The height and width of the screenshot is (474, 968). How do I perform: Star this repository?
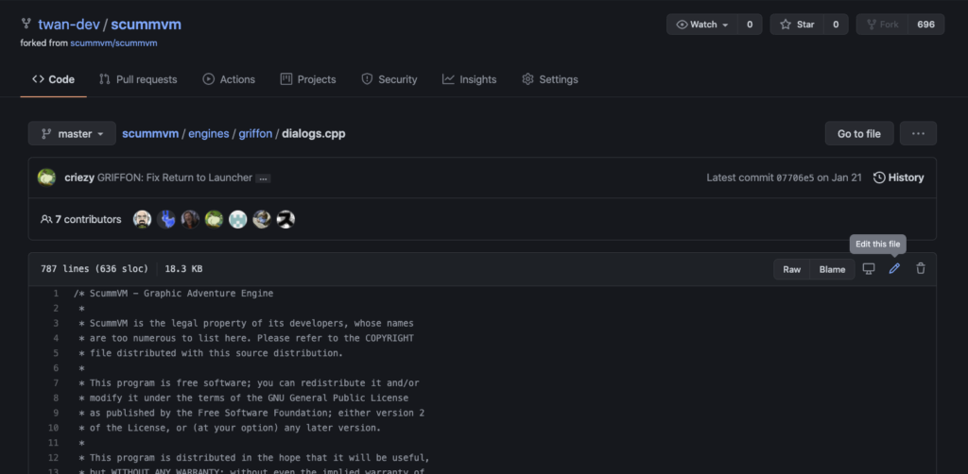pos(797,25)
